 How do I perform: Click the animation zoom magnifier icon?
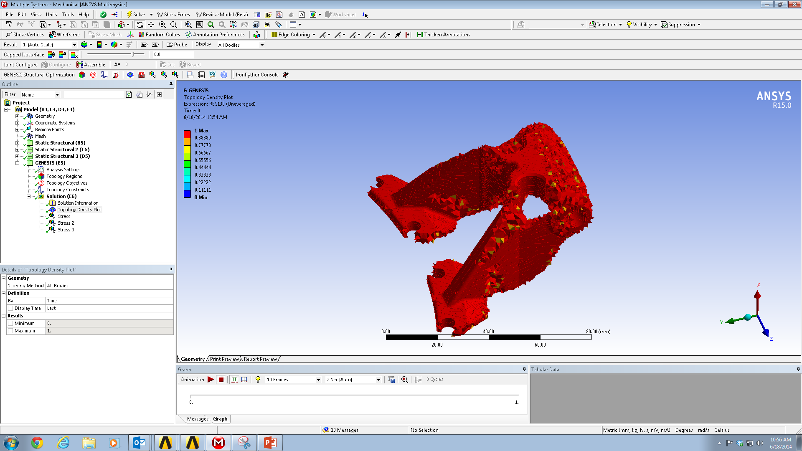404,380
